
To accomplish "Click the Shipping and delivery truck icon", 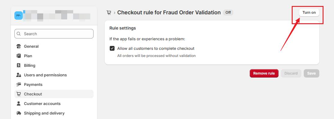I will pos(19,113).
